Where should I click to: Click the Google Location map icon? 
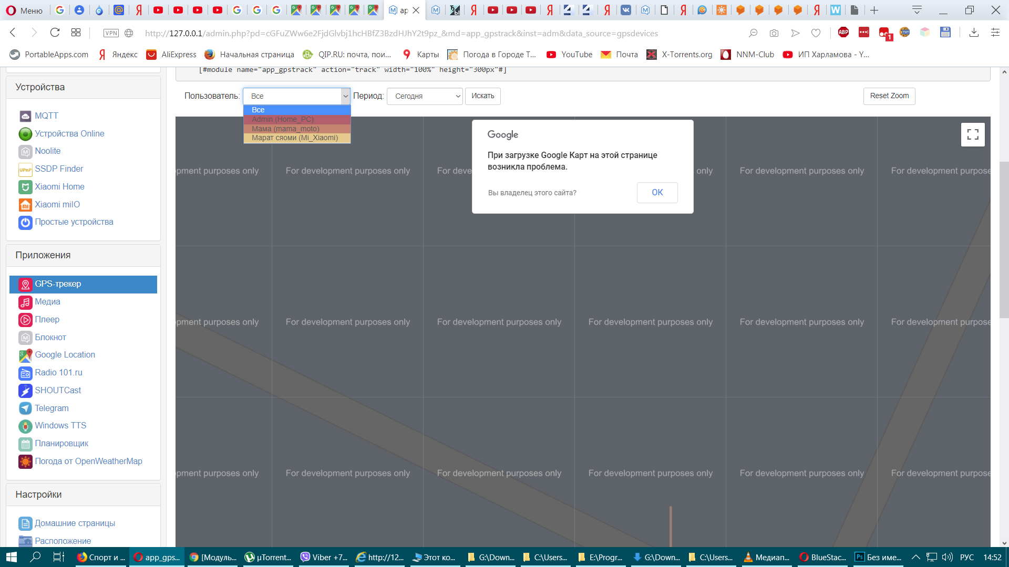point(25,355)
